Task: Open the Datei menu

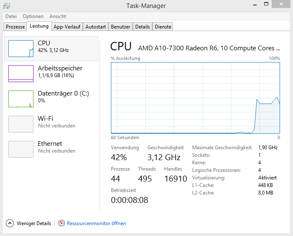Action: click(x=11, y=16)
